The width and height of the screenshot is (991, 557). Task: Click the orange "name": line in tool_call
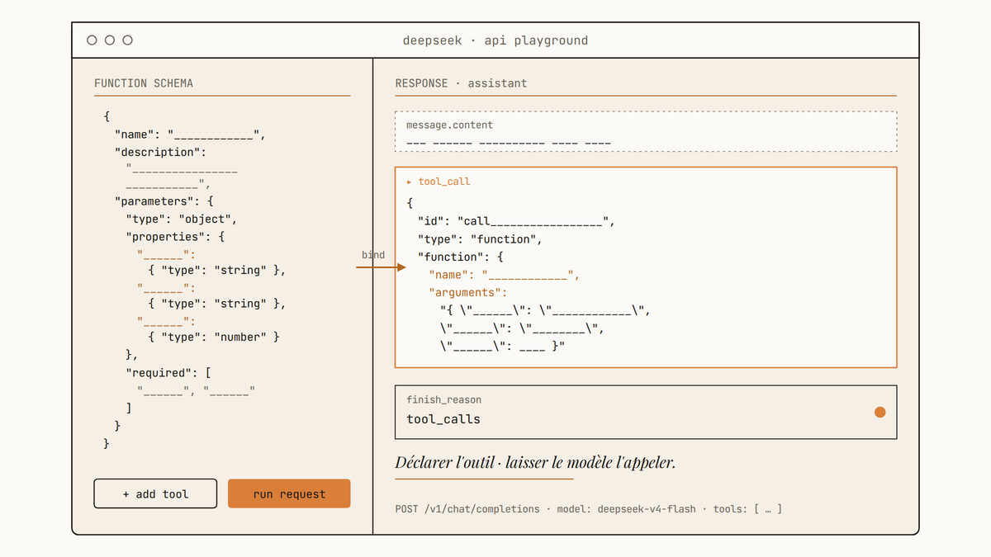[x=504, y=275]
